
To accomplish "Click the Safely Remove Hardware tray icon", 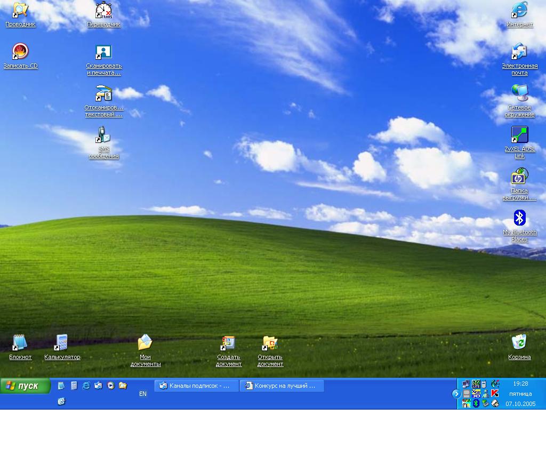I will (x=485, y=403).
